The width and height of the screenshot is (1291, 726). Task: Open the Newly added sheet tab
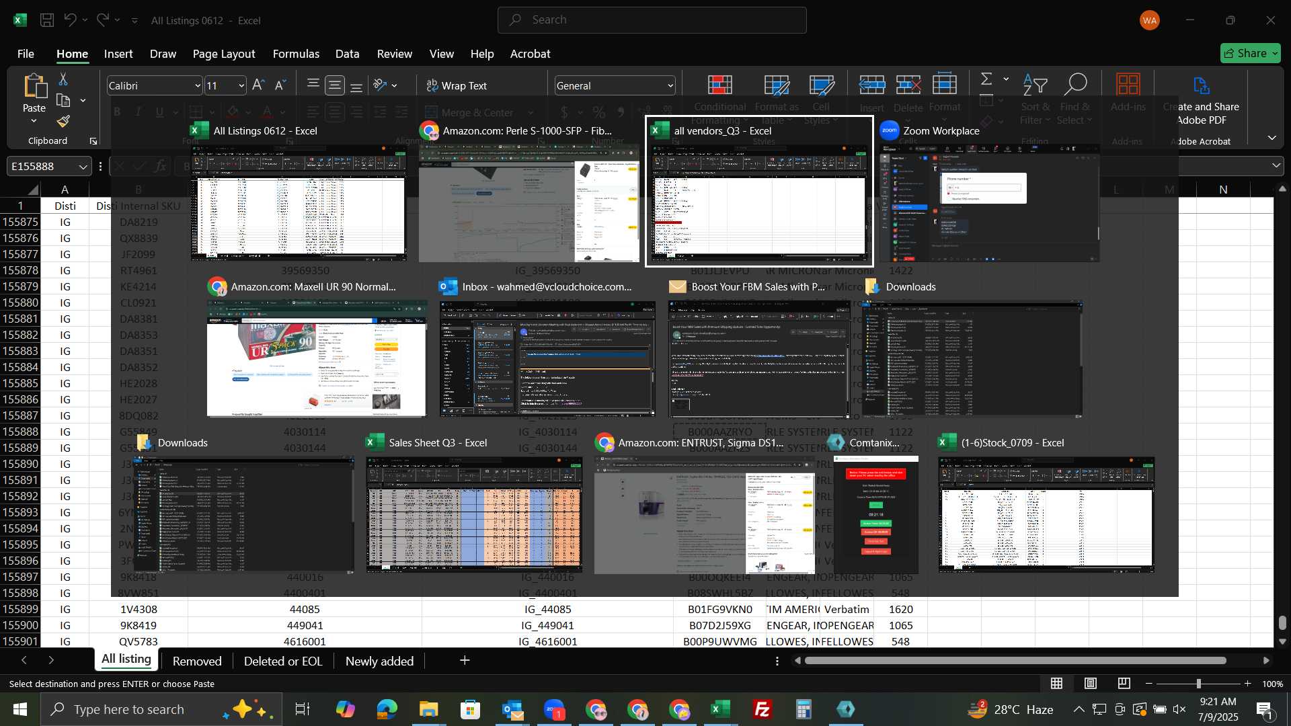[379, 661]
